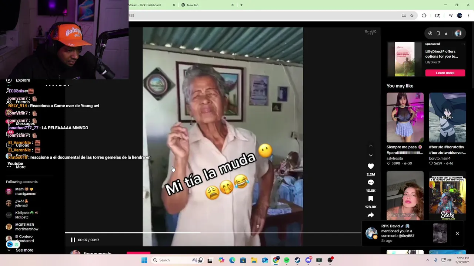
Task: Open taskbar volume control icon
Action: [x=449, y=260]
